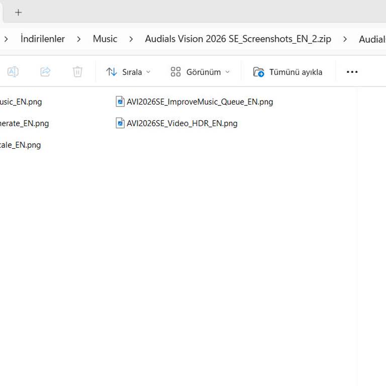Expand chevron after İndirilenler breadcrumb
This screenshot has width=386, height=386.
[78, 39]
